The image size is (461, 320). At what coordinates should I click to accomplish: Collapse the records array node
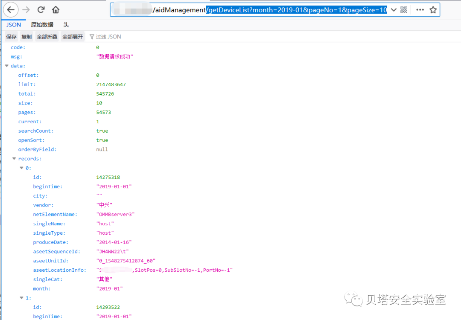pos(14,159)
